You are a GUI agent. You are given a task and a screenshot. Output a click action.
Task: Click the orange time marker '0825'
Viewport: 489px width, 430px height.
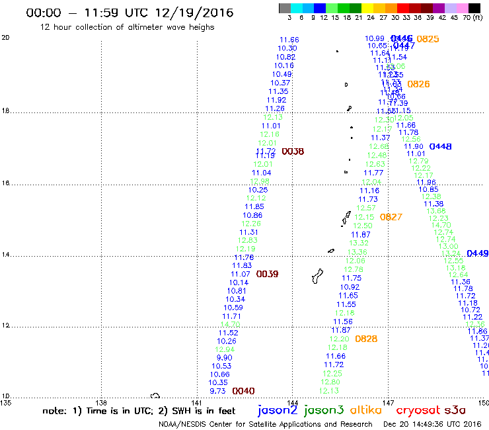(x=428, y=39)
